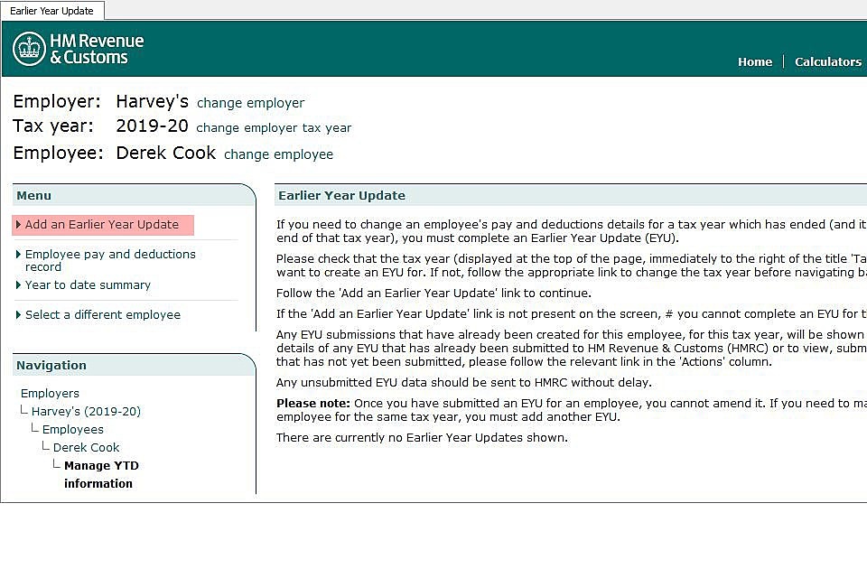Viewport: 867px width, 578px height.
Task: Choose Select a different employee
Action: tap(102, 315)
